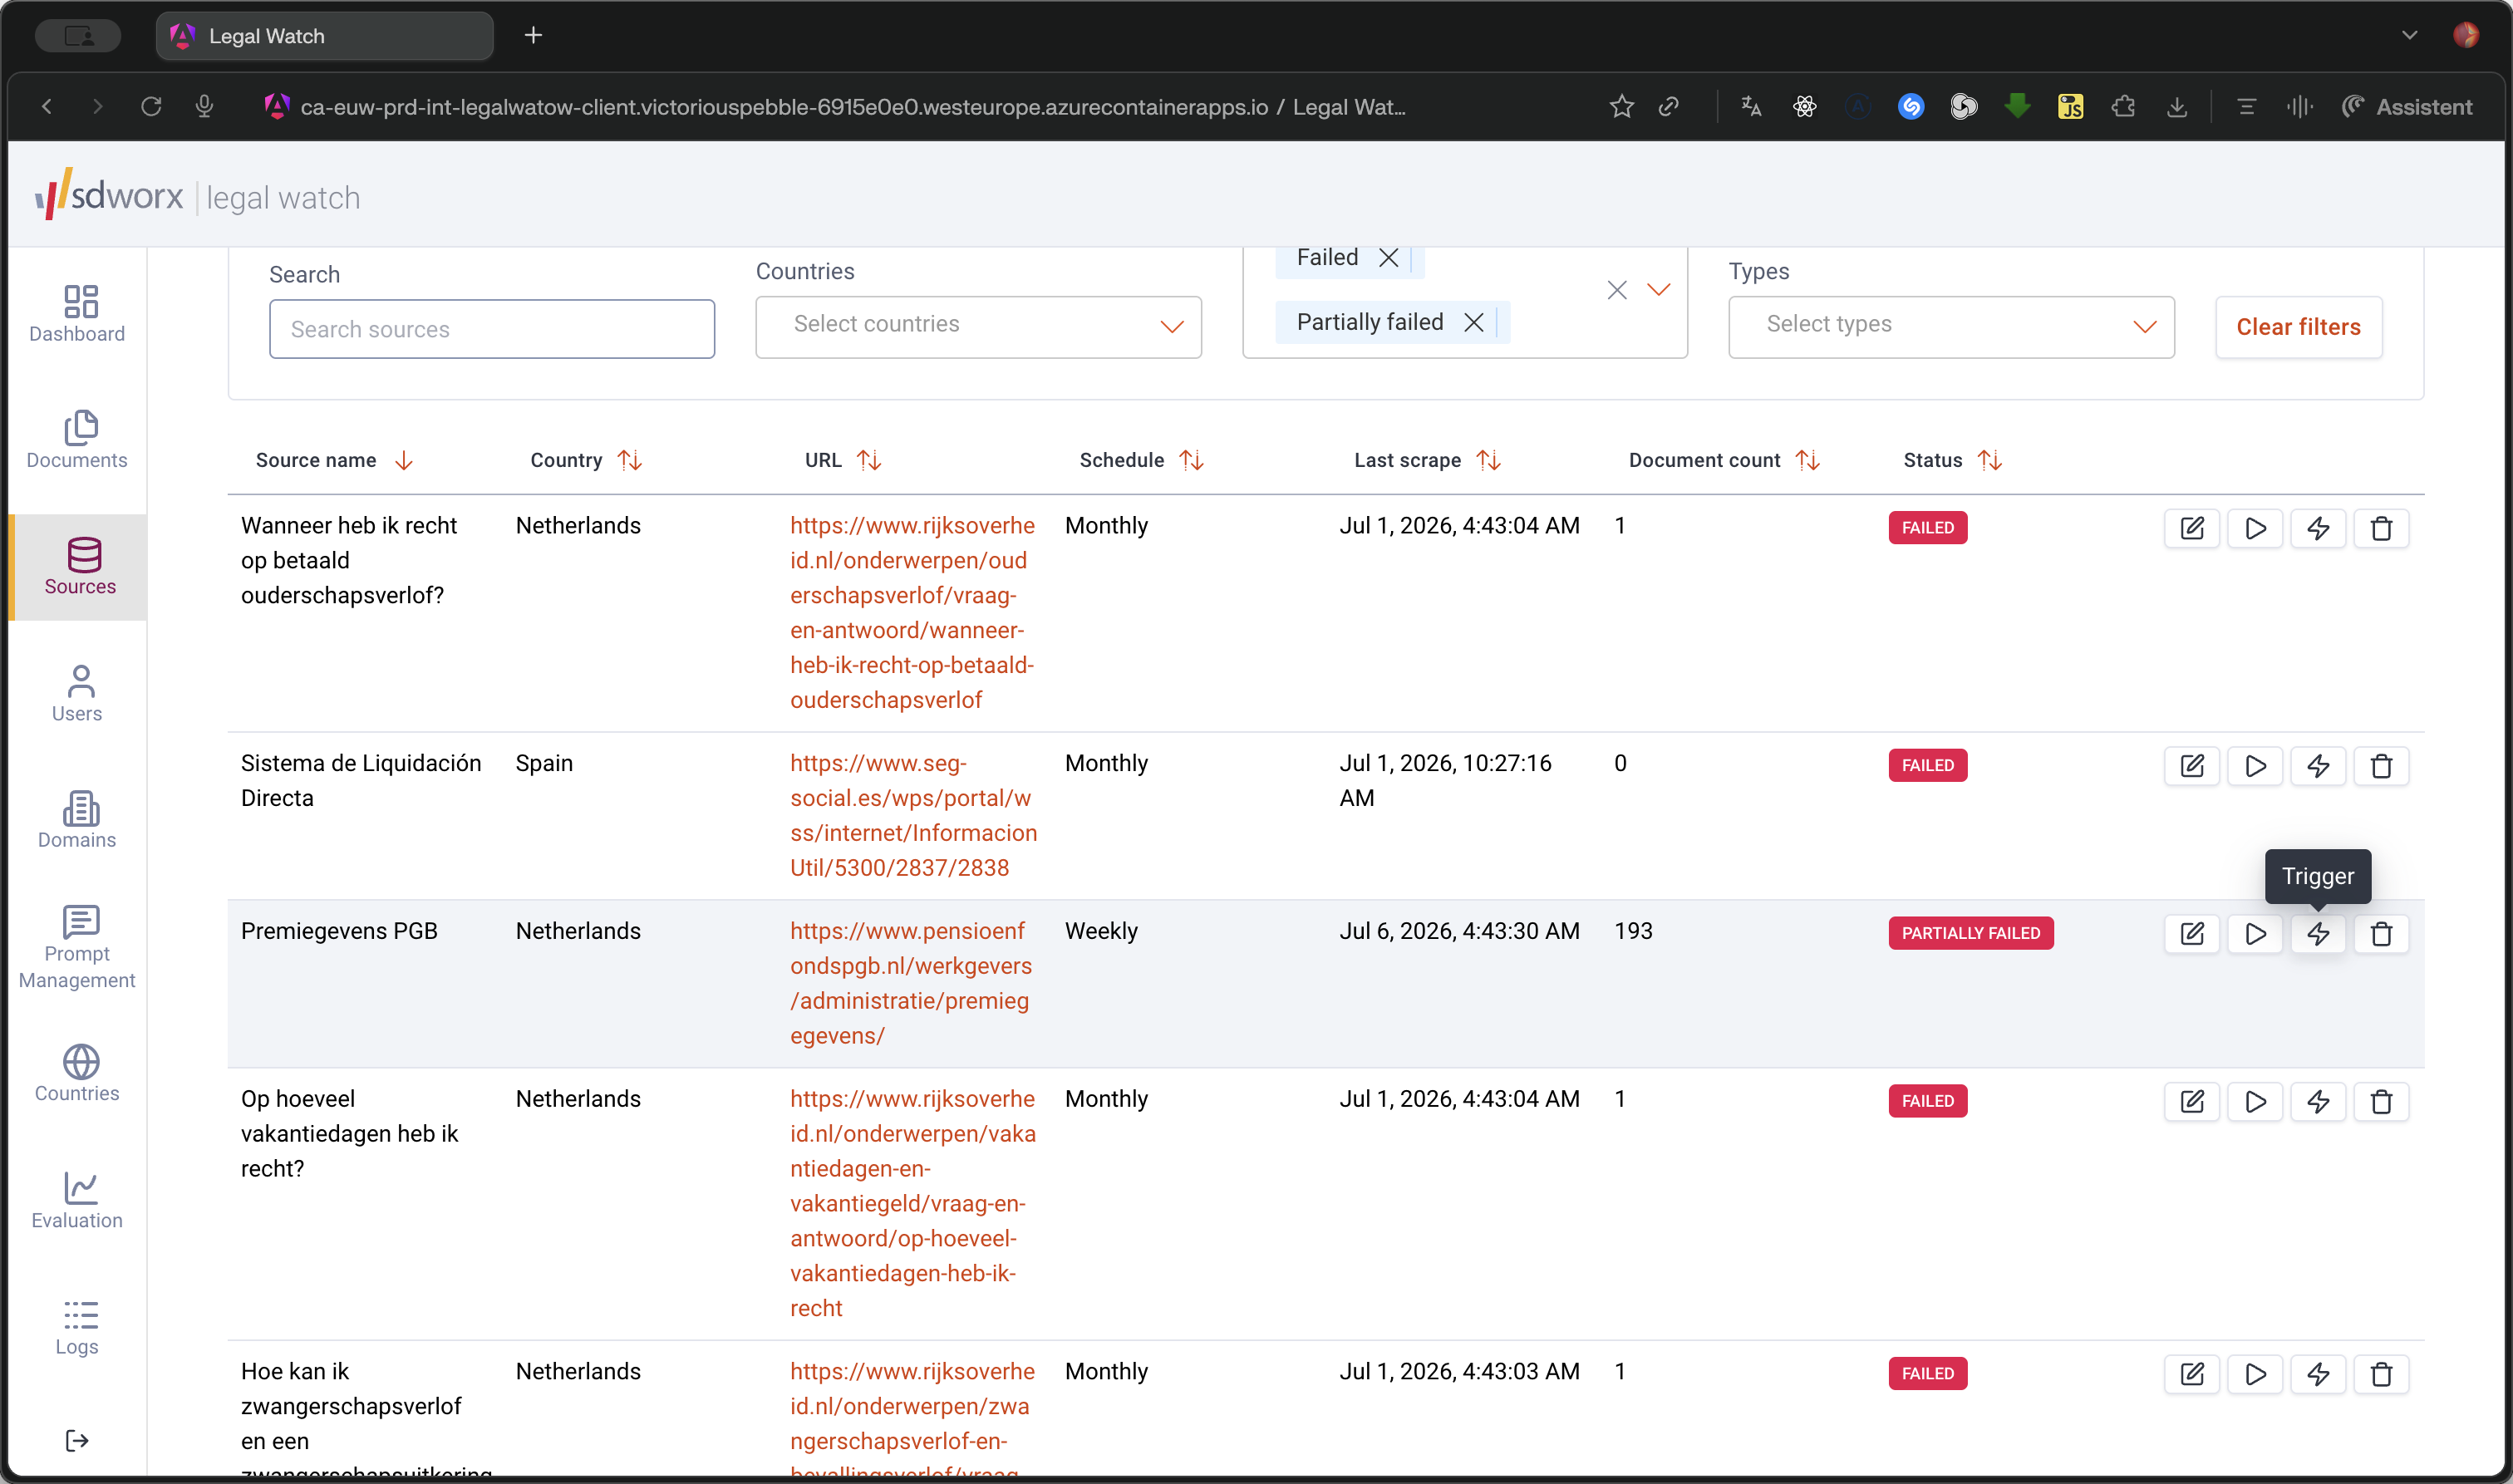
Task: Click the sdworx legal watch logo
Action: tap(197, 195)
